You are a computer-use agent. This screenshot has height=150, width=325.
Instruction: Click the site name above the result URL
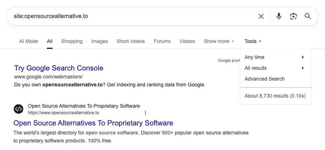[x=84, y=106]
